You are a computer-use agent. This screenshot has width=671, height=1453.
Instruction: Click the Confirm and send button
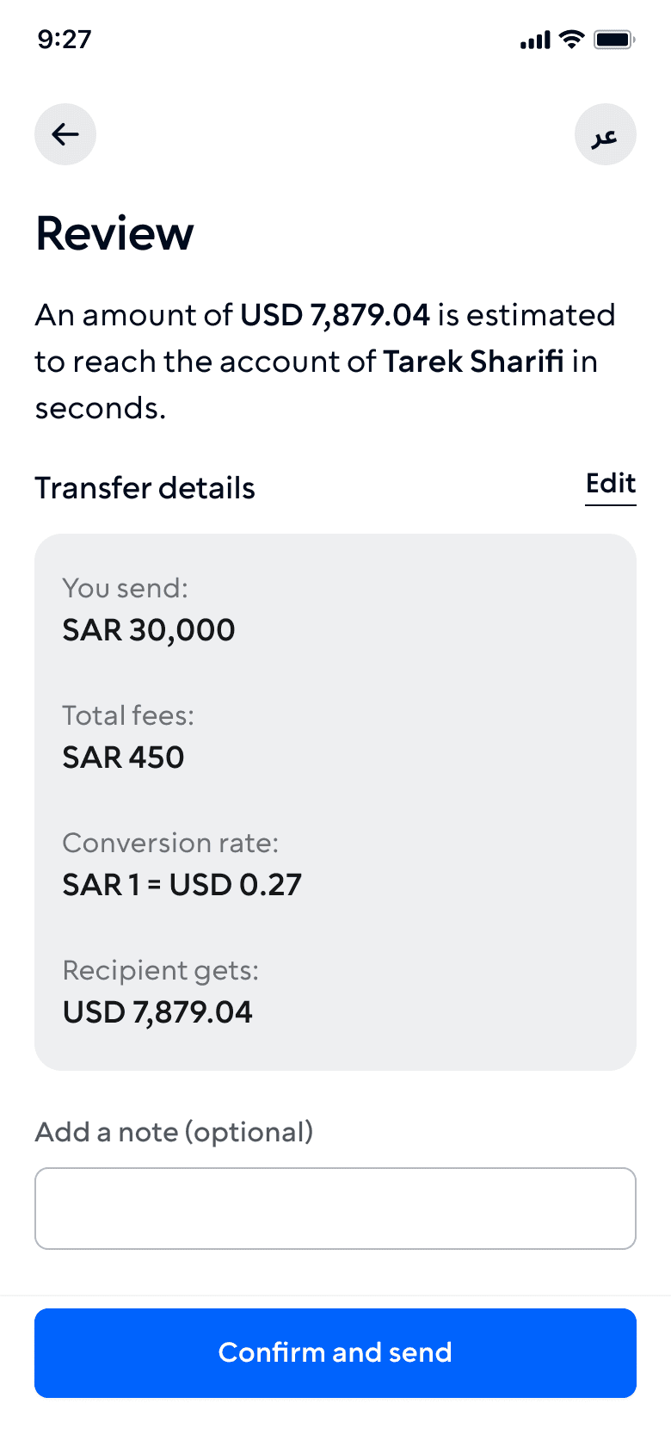click(335, 1353)
